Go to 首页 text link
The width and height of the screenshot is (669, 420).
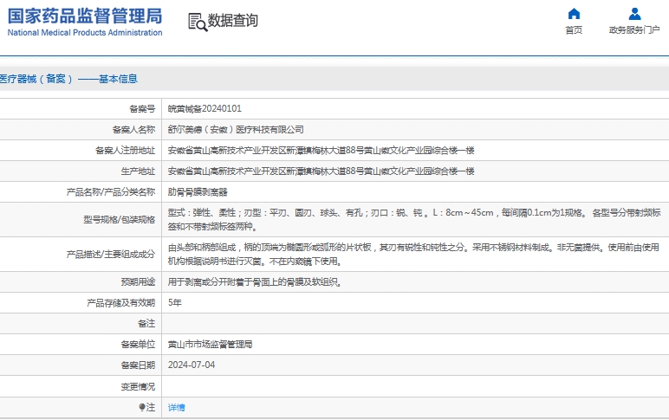pos(574,29)
